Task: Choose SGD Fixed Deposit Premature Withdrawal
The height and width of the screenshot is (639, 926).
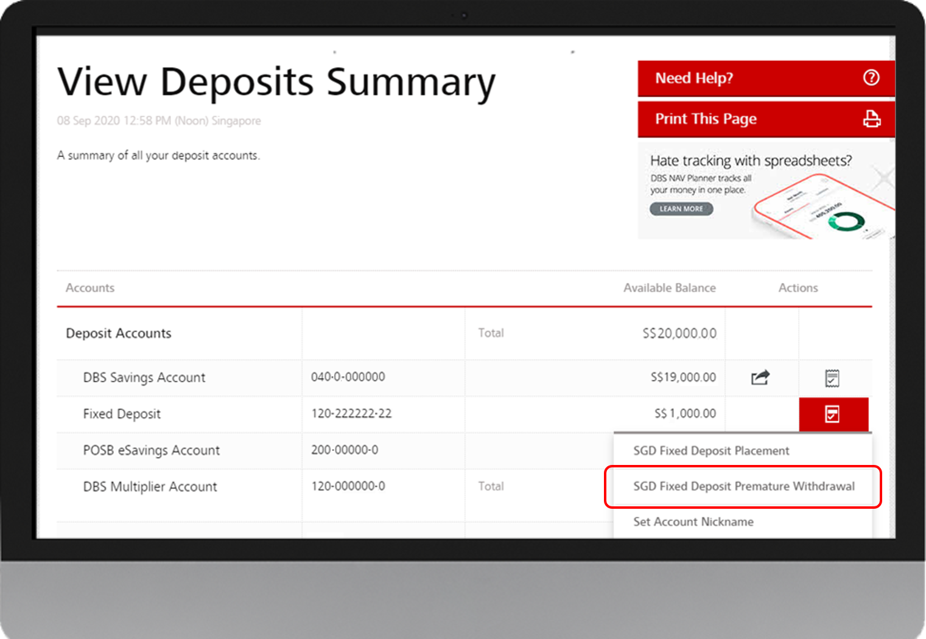Action: tap(743, 486)
